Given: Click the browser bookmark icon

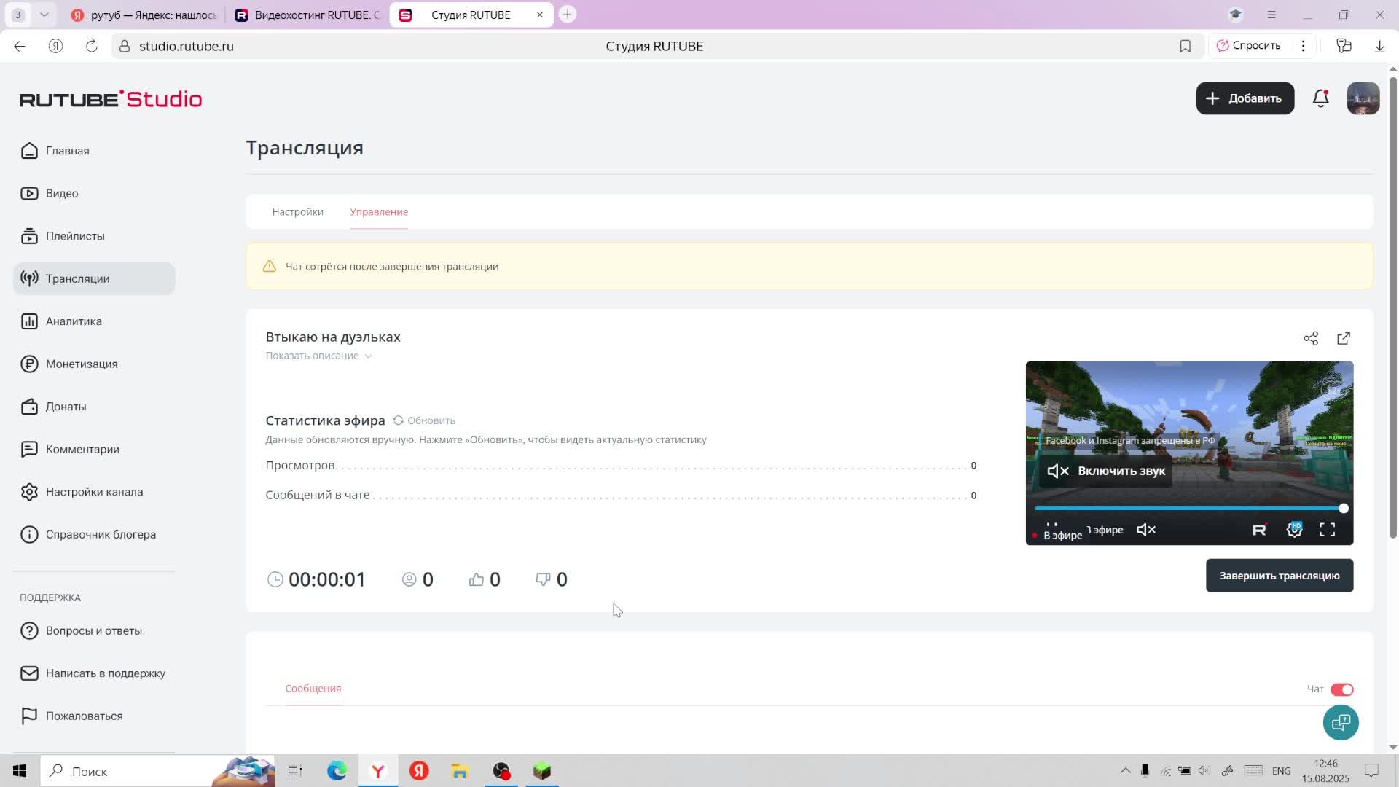Looking at the screenshot, I should point(1186,46).
